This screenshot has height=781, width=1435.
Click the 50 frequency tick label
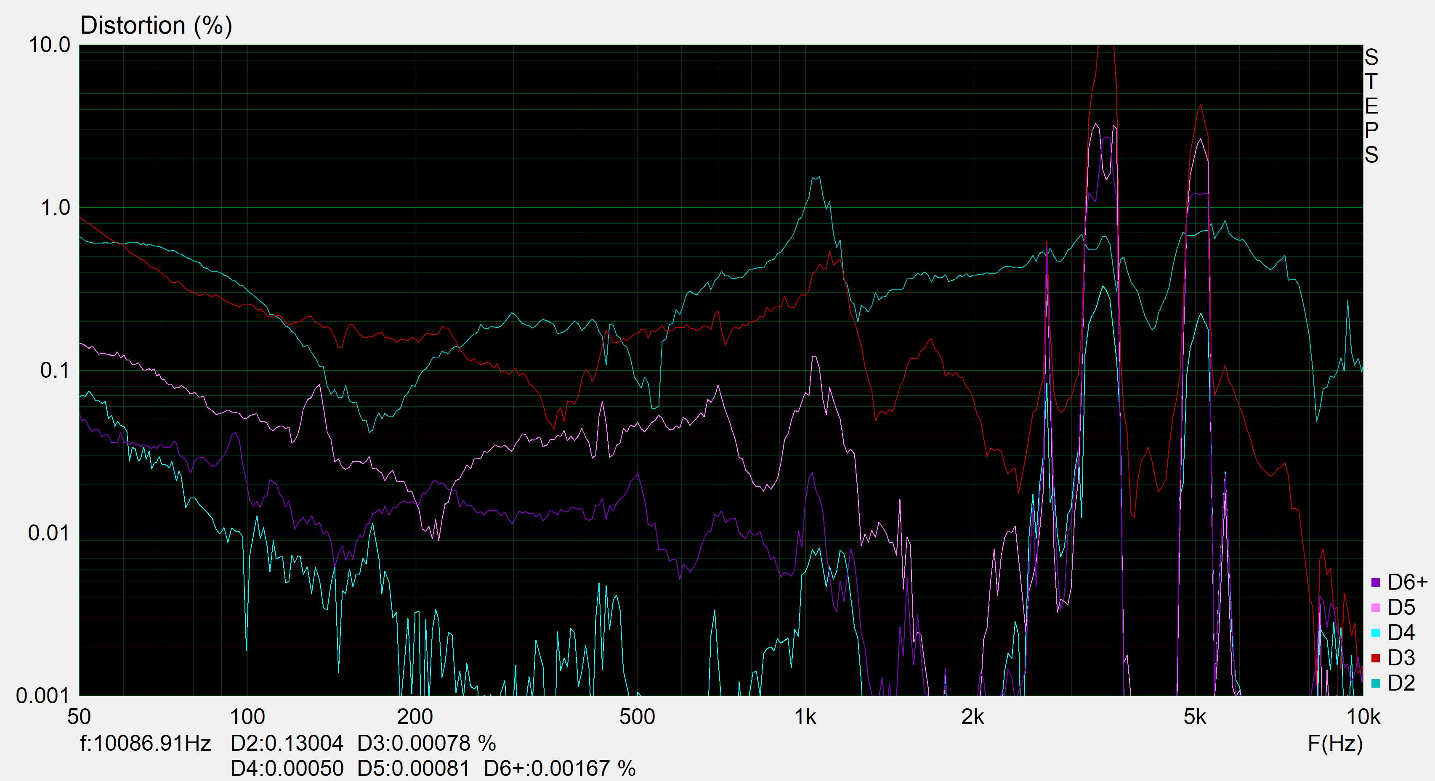coord(79,717)
